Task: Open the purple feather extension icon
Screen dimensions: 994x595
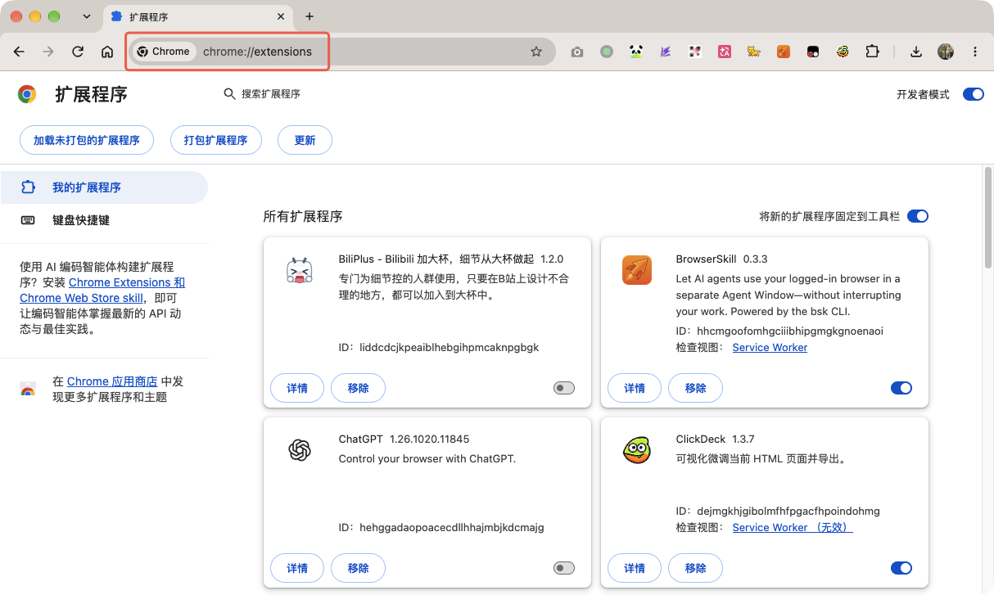Action: click(x=666, y=52)
